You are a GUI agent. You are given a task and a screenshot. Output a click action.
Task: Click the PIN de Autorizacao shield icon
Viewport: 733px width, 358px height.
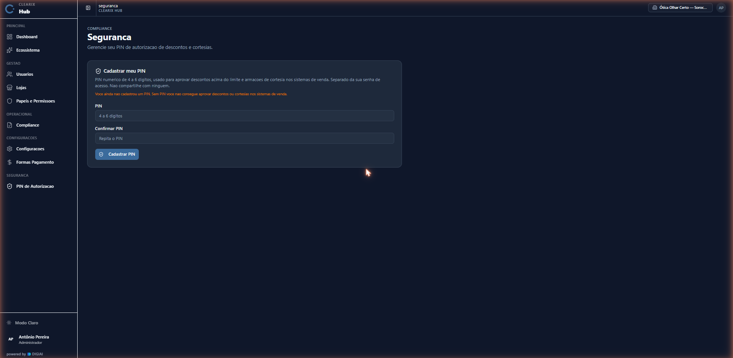click(10, 186)
